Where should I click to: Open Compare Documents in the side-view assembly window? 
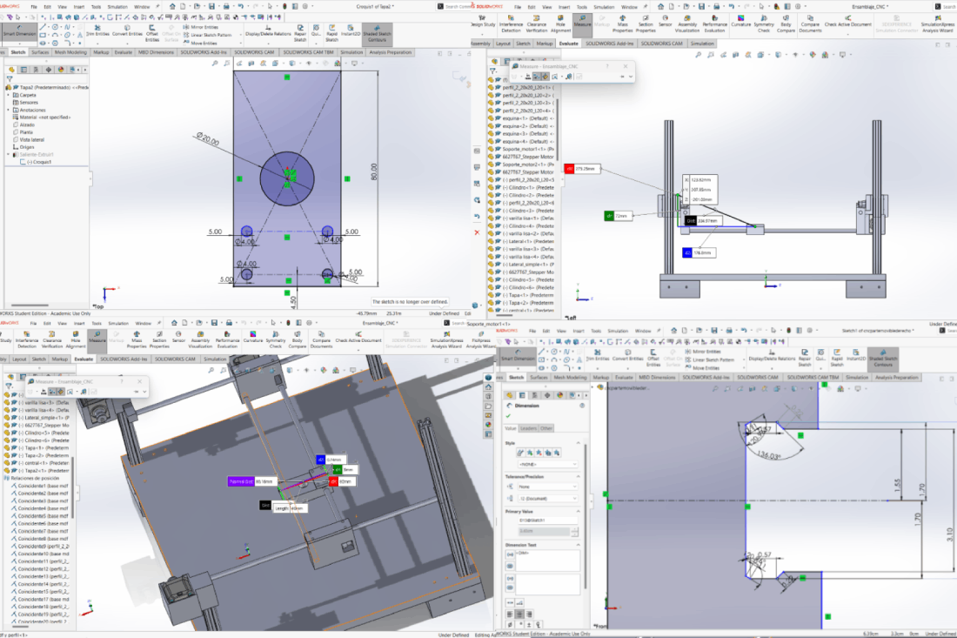coord(811,25)
